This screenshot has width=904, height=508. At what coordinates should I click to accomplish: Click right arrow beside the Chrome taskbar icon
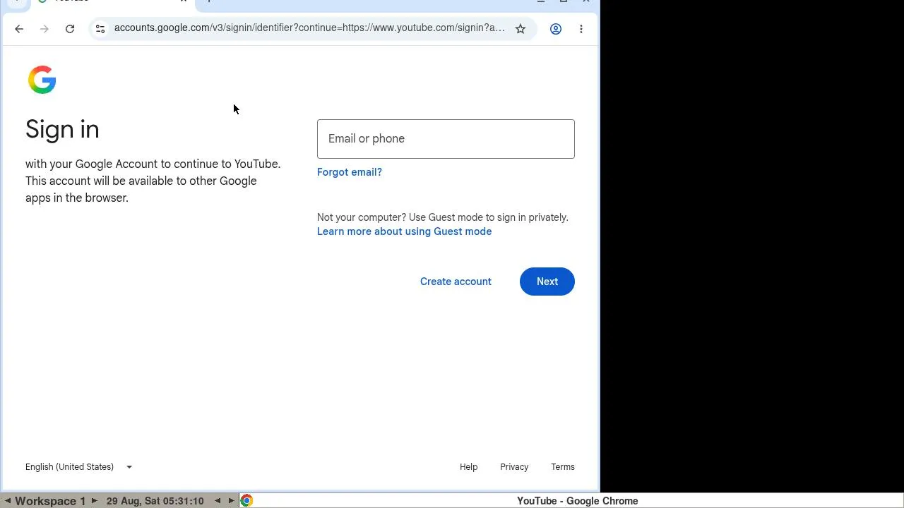coord(231,501)
